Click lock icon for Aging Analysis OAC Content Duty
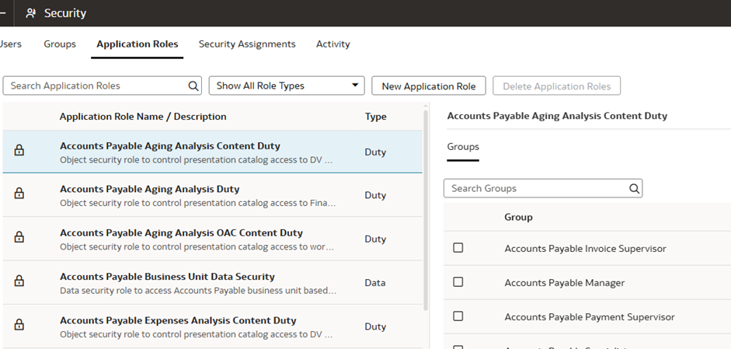 point(19,238)
